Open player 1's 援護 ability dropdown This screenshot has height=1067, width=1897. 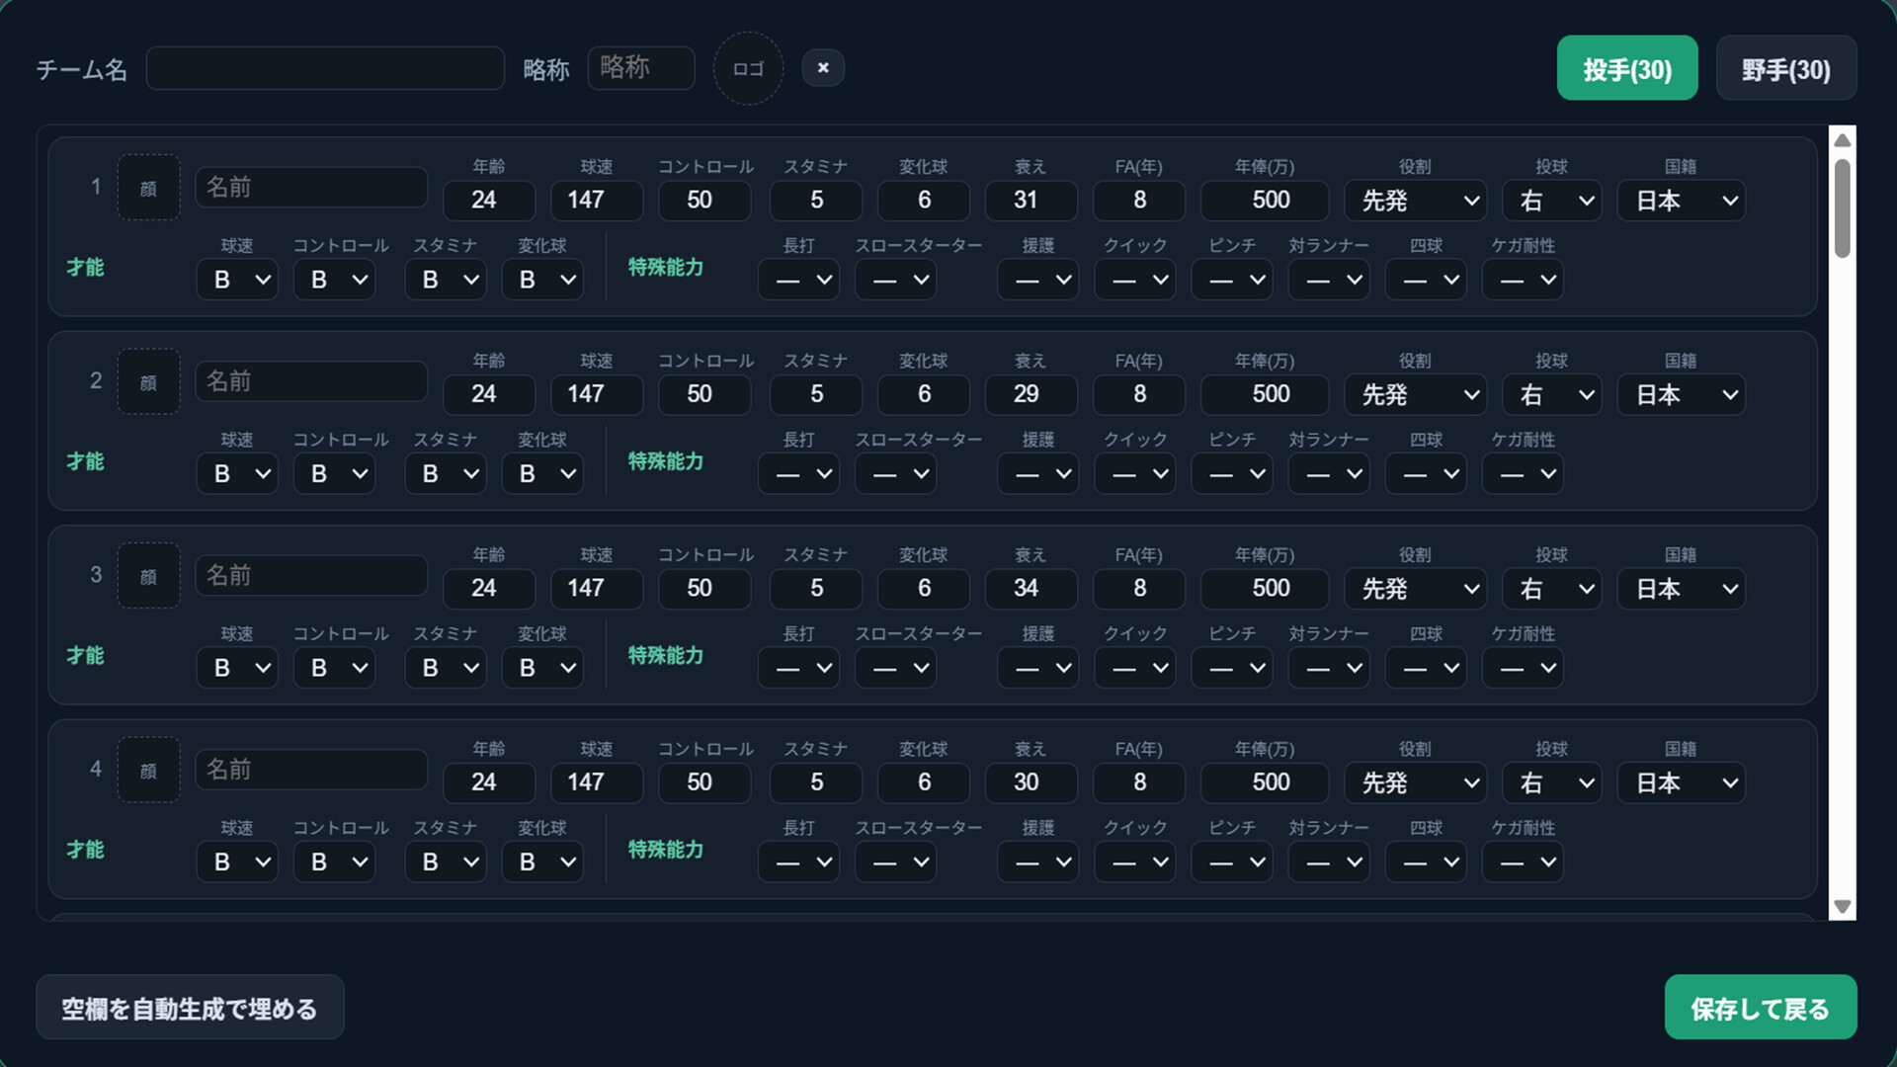(1038, 280)
